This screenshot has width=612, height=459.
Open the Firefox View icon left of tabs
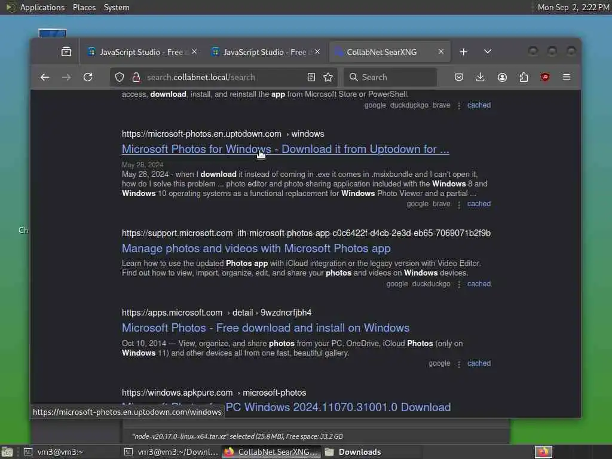click(x=66, y=51)
